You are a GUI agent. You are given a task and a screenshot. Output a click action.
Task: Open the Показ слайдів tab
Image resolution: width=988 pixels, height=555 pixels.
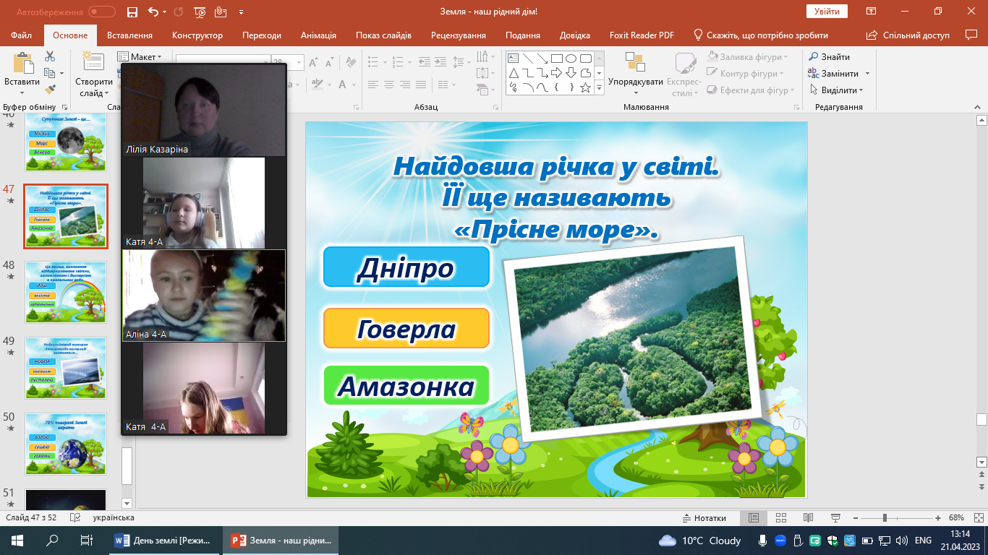click(x=383, y=35)
